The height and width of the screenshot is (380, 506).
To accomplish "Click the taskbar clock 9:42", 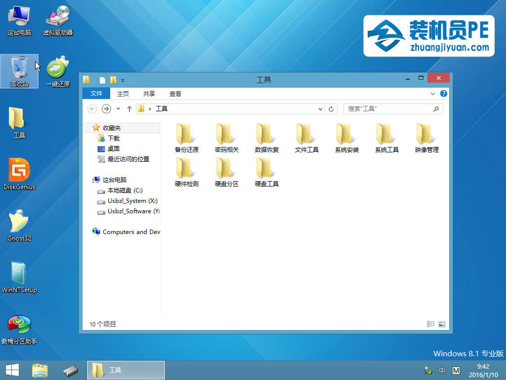I will pyautogui.click(x=483, y=367).
